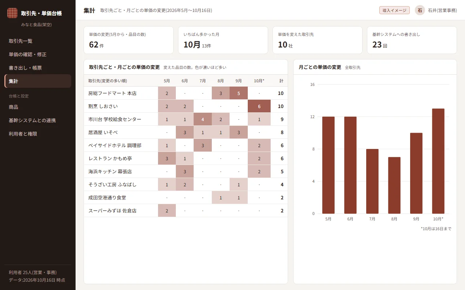The image size is (465, 290).
Task: Select the 集計 sidebar item
Action: [x=38, y=81]
